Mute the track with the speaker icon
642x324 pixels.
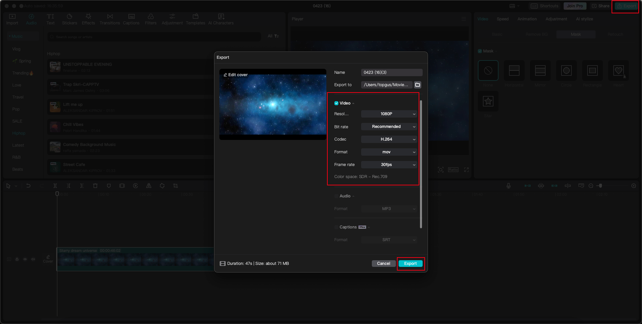coord(33,259)
